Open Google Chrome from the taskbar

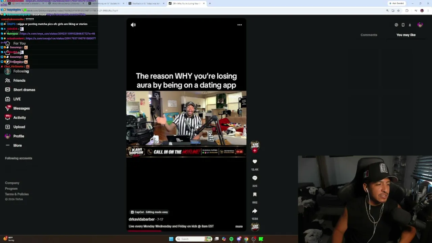pos(246,239)
